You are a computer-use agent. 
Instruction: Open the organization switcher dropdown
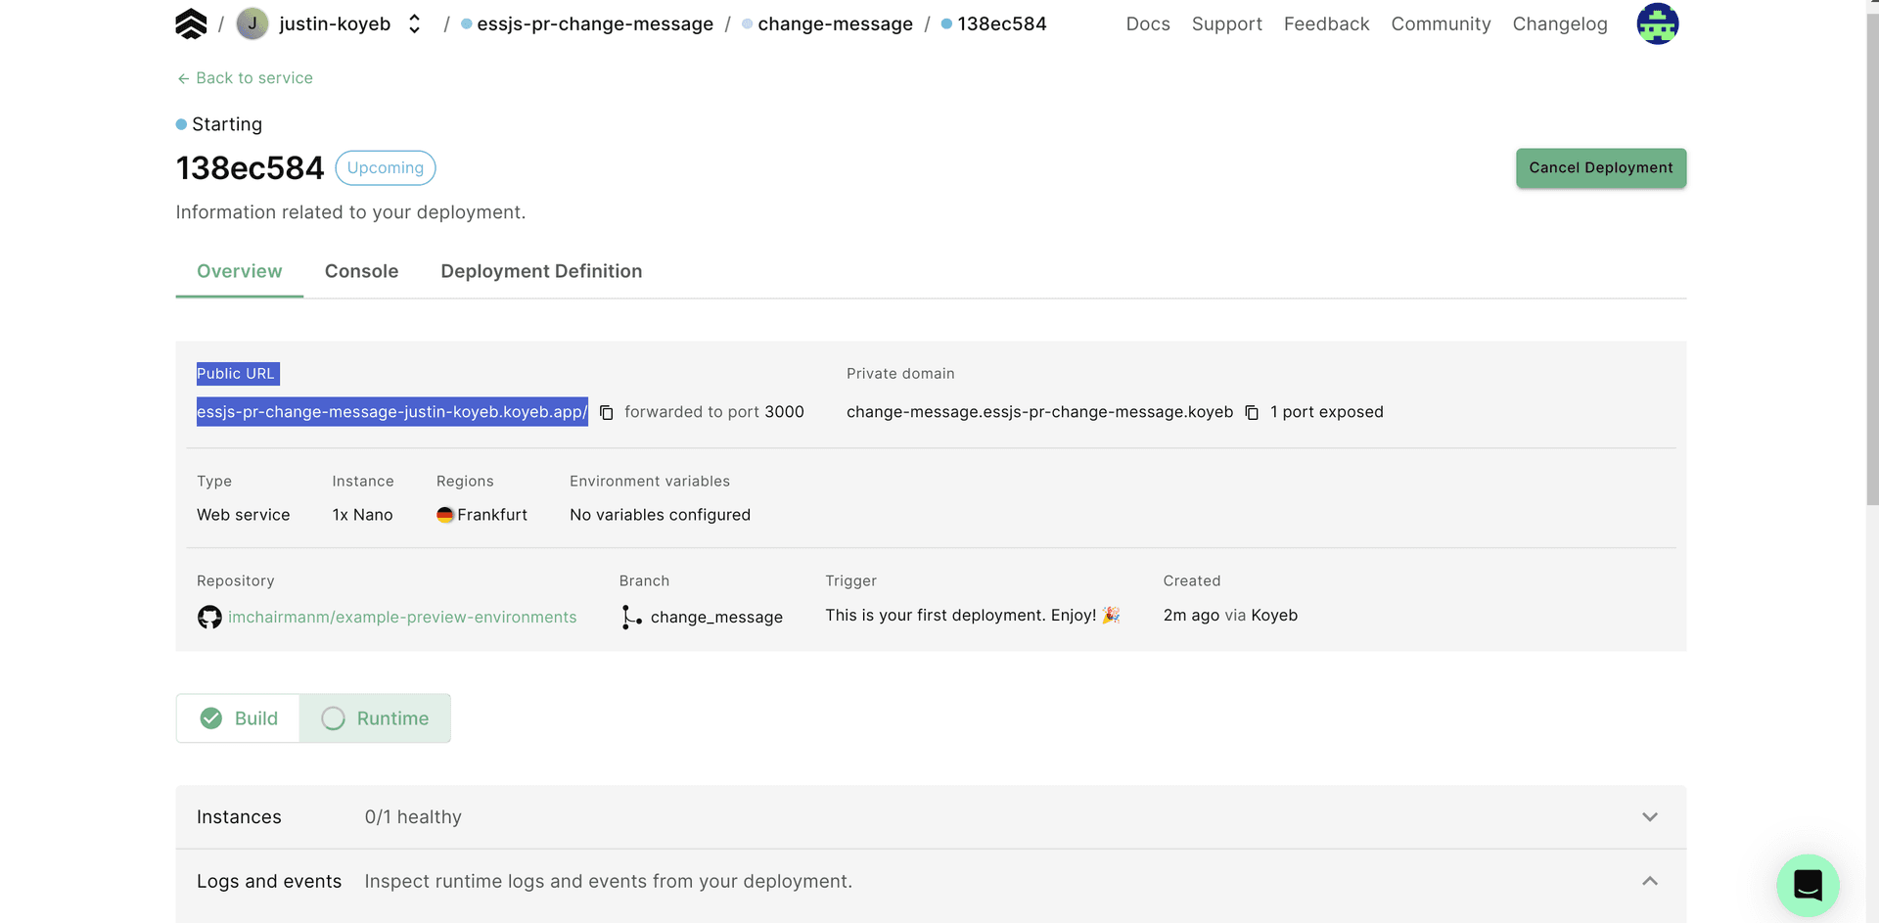(415, 23)
